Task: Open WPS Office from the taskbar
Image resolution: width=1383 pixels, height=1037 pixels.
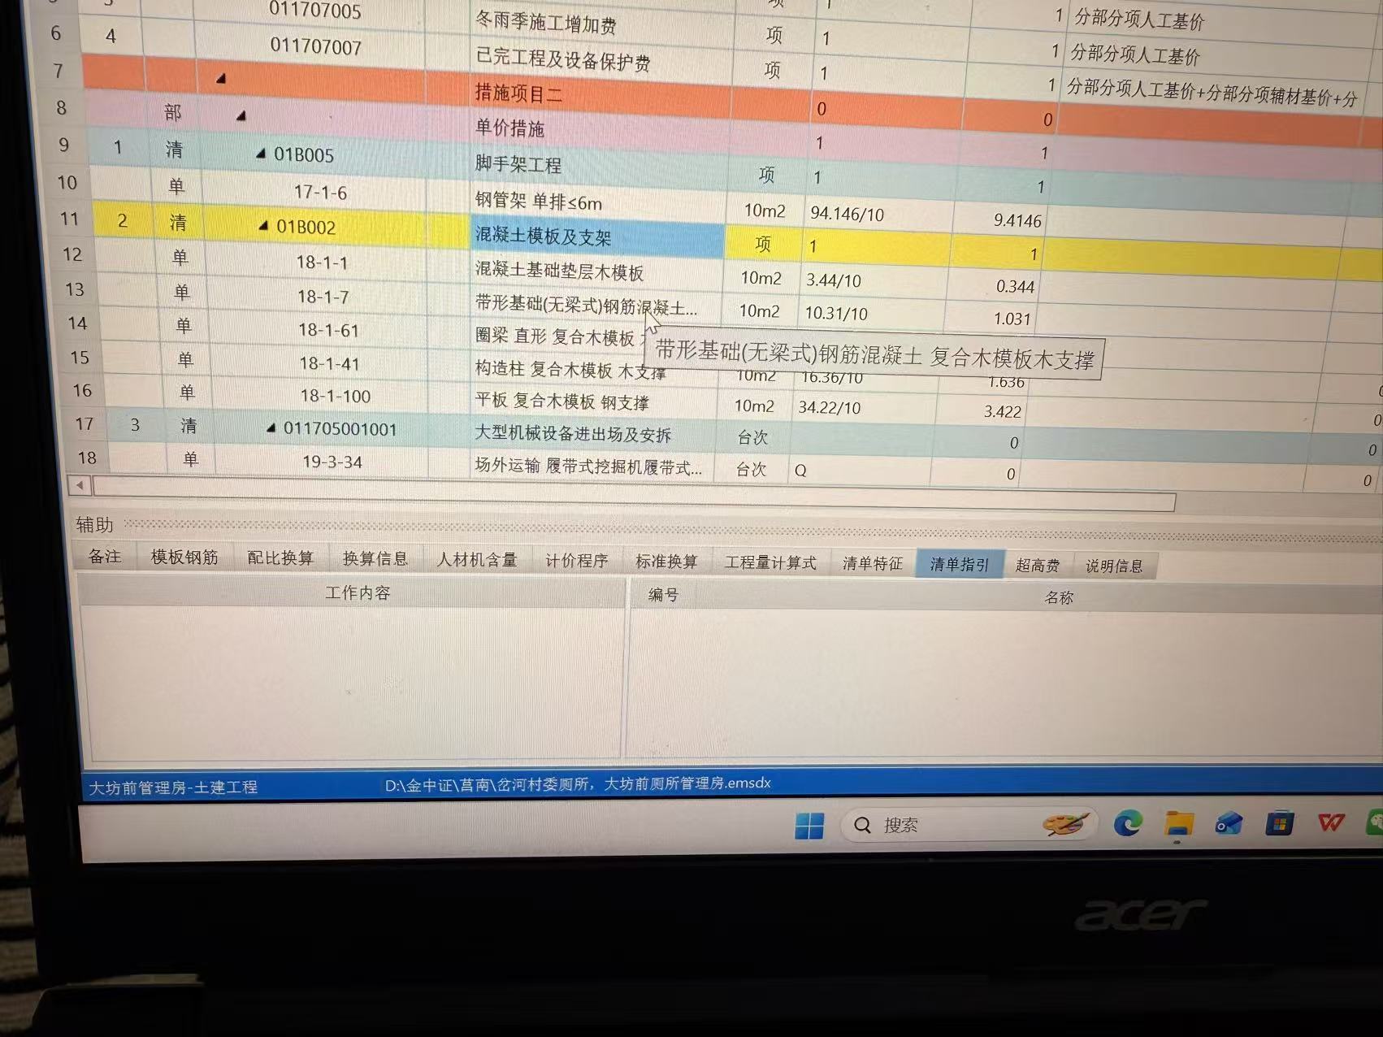Action: pos(1330,823)
